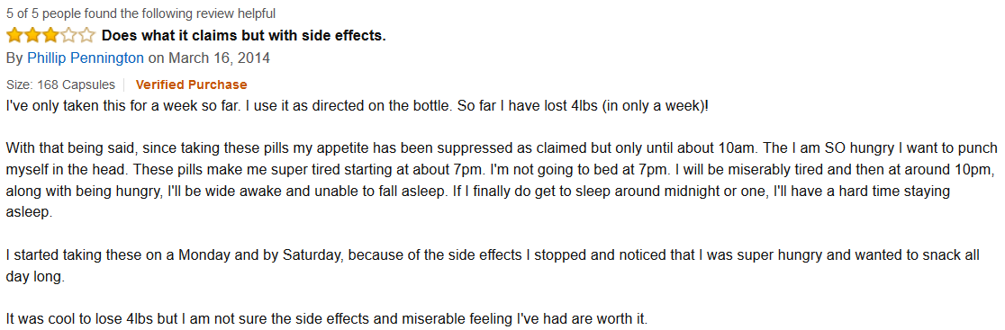Open reviewer Phillip Pennington's profile
The image size is (1005, 330).
click(86, 58)
